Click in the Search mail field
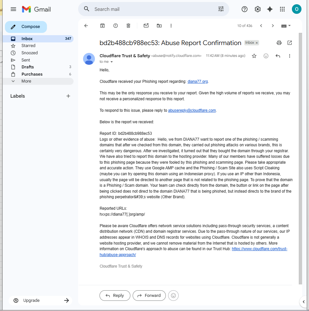309x311 pixels. tap(153, 9)
